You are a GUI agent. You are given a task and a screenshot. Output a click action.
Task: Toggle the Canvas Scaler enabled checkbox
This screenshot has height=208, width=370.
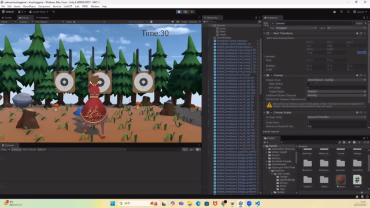(271, 113)
